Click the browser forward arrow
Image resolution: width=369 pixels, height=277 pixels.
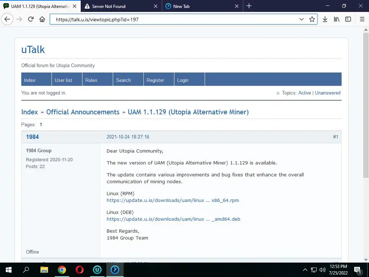coord(19,19)
